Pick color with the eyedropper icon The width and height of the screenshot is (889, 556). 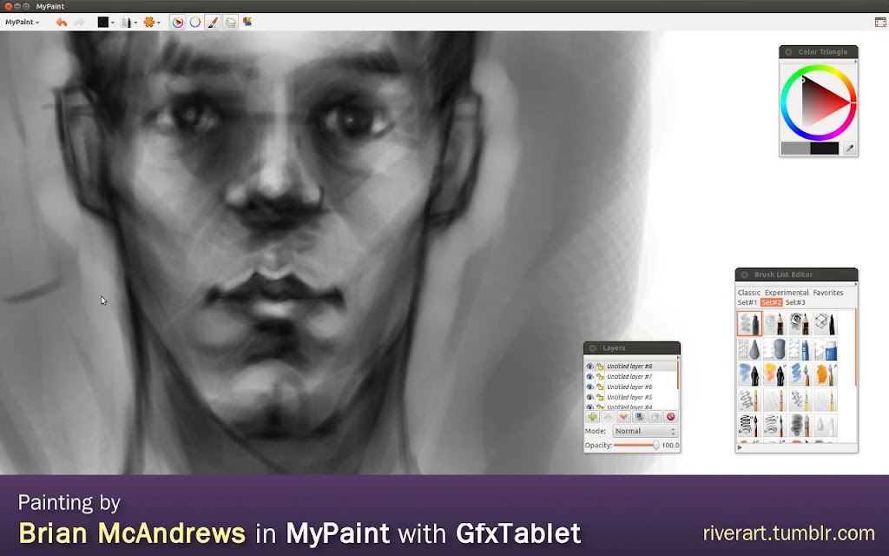(x=849, y=148)
